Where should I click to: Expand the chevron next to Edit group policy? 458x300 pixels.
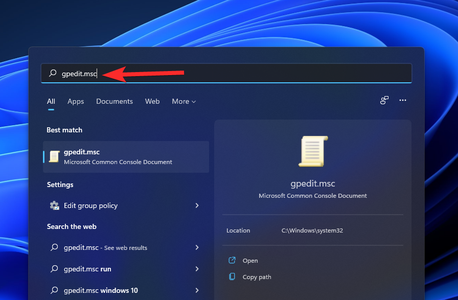[197, 205]
